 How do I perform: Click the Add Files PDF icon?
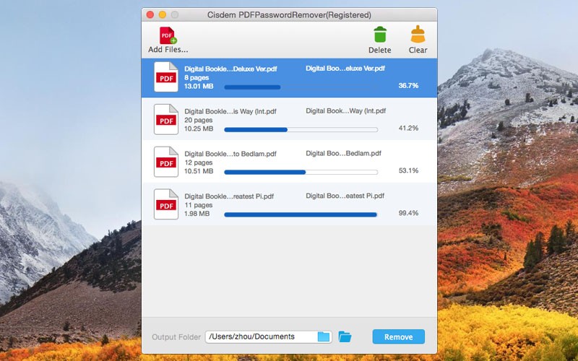point(168,35)
